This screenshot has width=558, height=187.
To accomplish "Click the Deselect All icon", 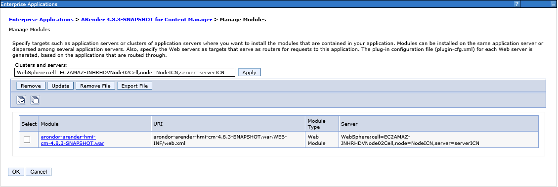I will pos(35,100).
